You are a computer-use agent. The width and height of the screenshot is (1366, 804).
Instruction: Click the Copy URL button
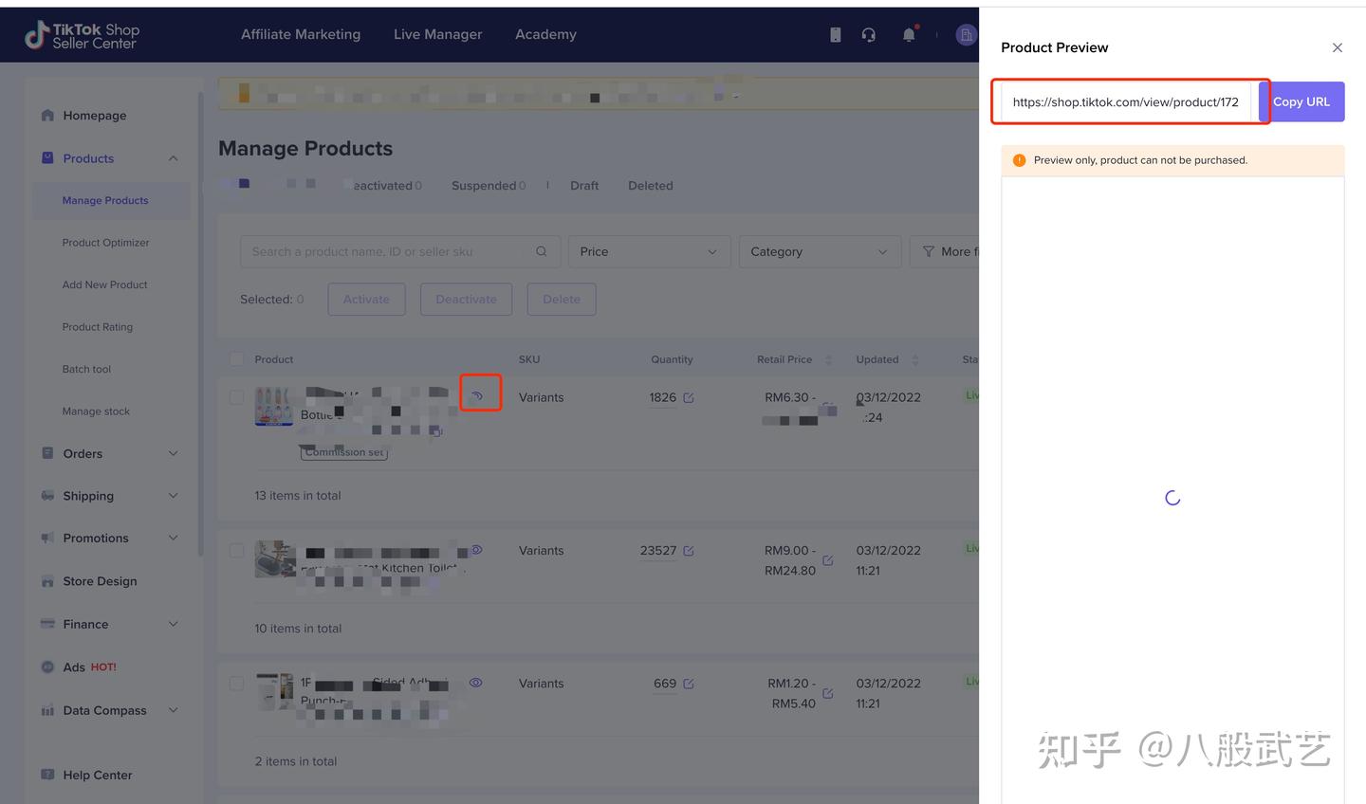1301,101
